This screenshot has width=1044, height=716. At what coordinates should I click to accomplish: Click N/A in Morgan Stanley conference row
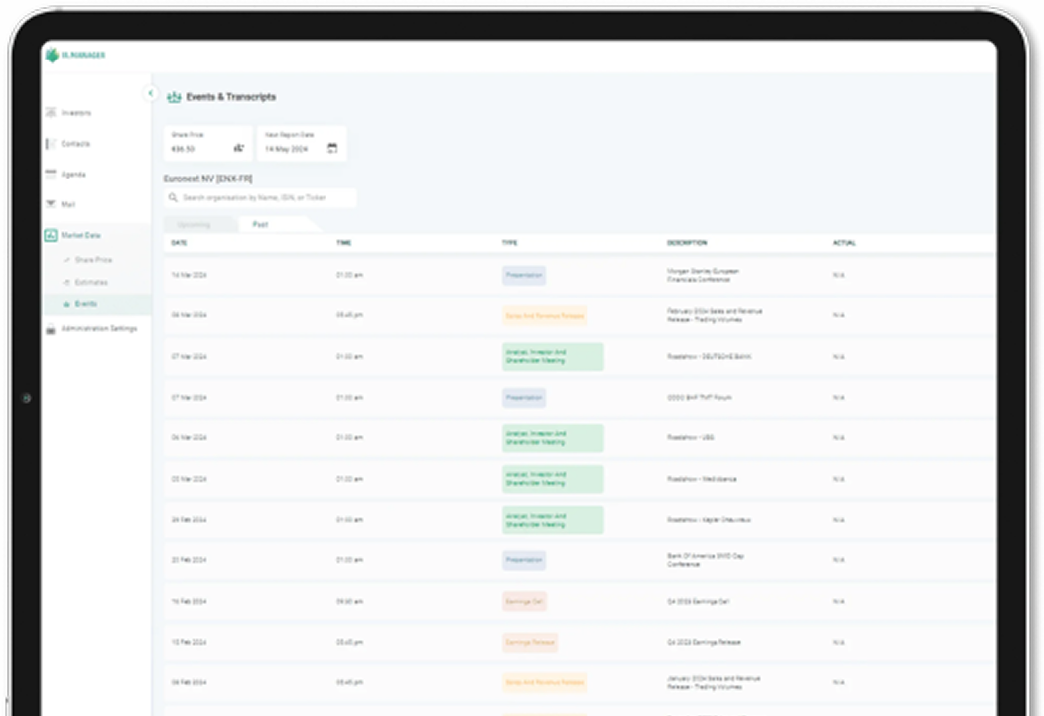coord(839,275)
